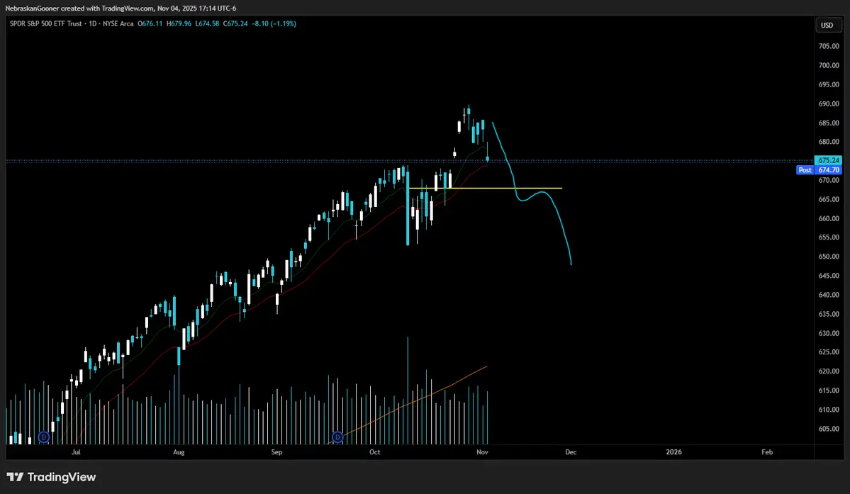Viewport: 850px width, 494px height.
Task: Click the 675.24 current price label
Action: coord(828,160)
